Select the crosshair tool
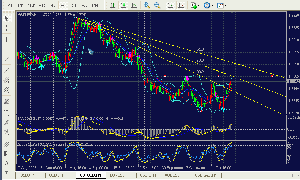Screen dimensions: 300x180 point(7,28)
